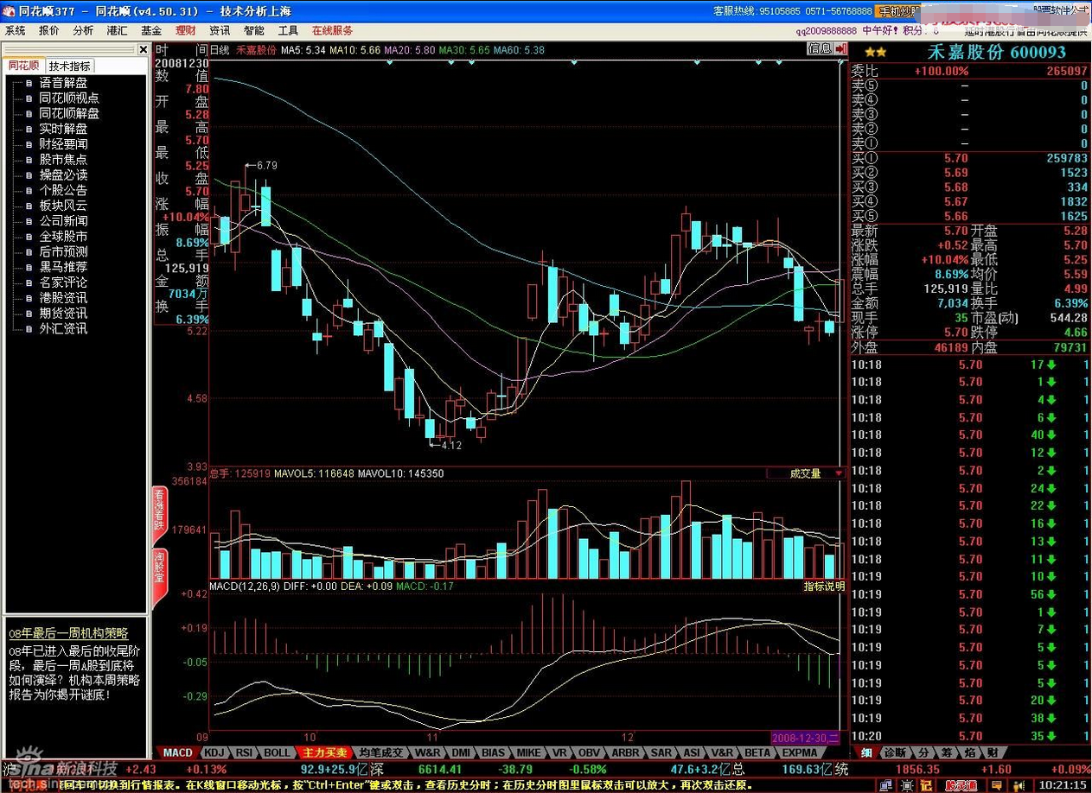Click the document icon beside 全球股市
1092x793 pixels.
[29, 236]
